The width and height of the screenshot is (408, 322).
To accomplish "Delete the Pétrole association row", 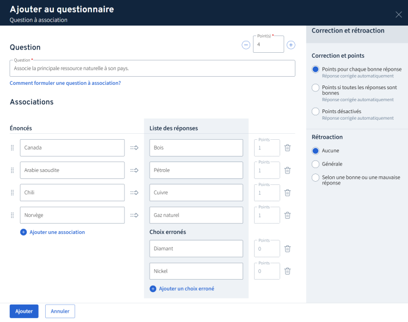I will [287, 170].
